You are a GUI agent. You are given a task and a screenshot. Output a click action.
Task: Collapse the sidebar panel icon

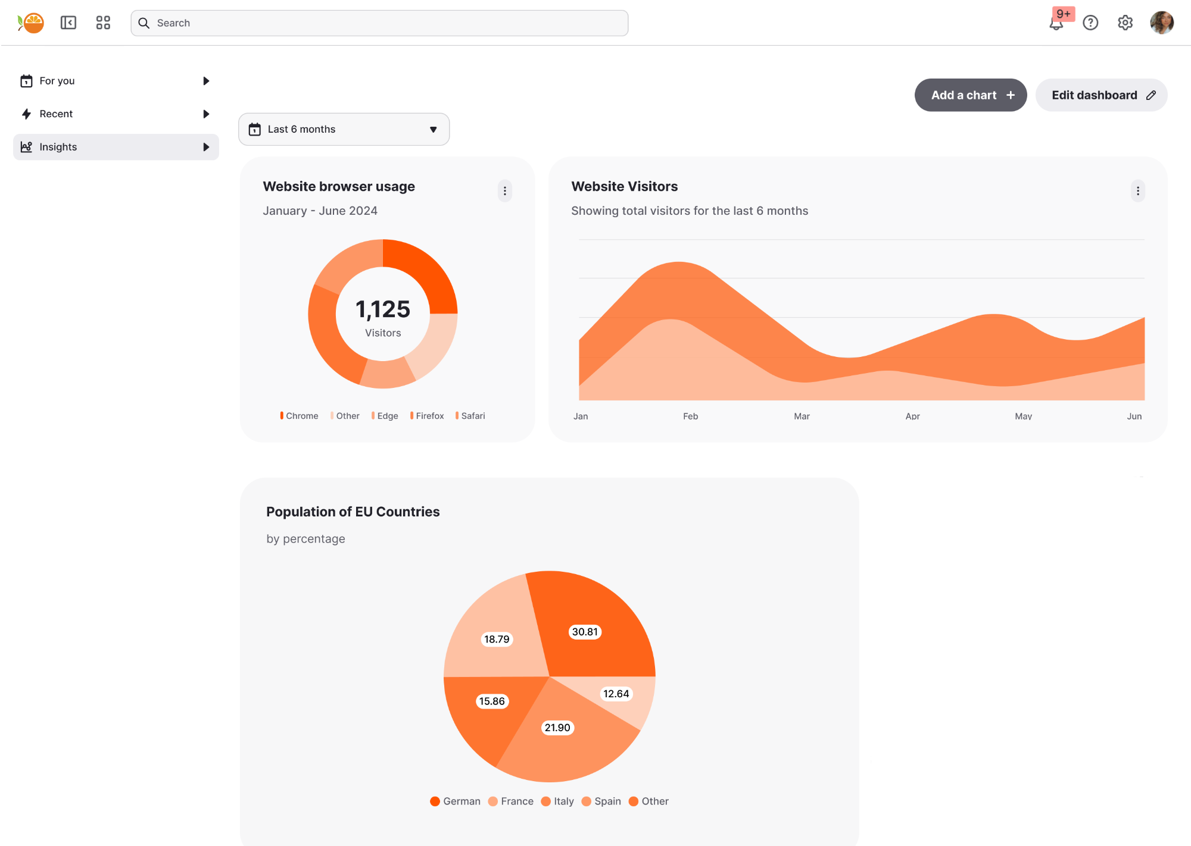[x=68, y=23]
